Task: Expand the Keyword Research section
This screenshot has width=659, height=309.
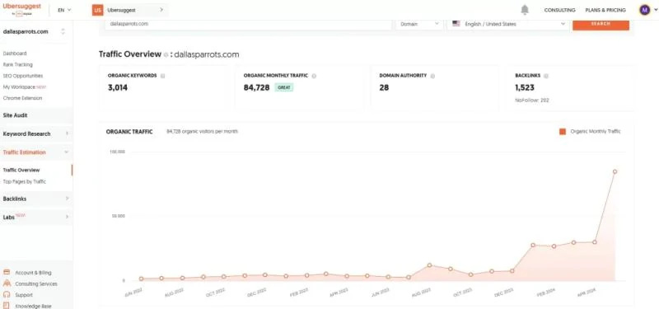Action: point(36,133)
